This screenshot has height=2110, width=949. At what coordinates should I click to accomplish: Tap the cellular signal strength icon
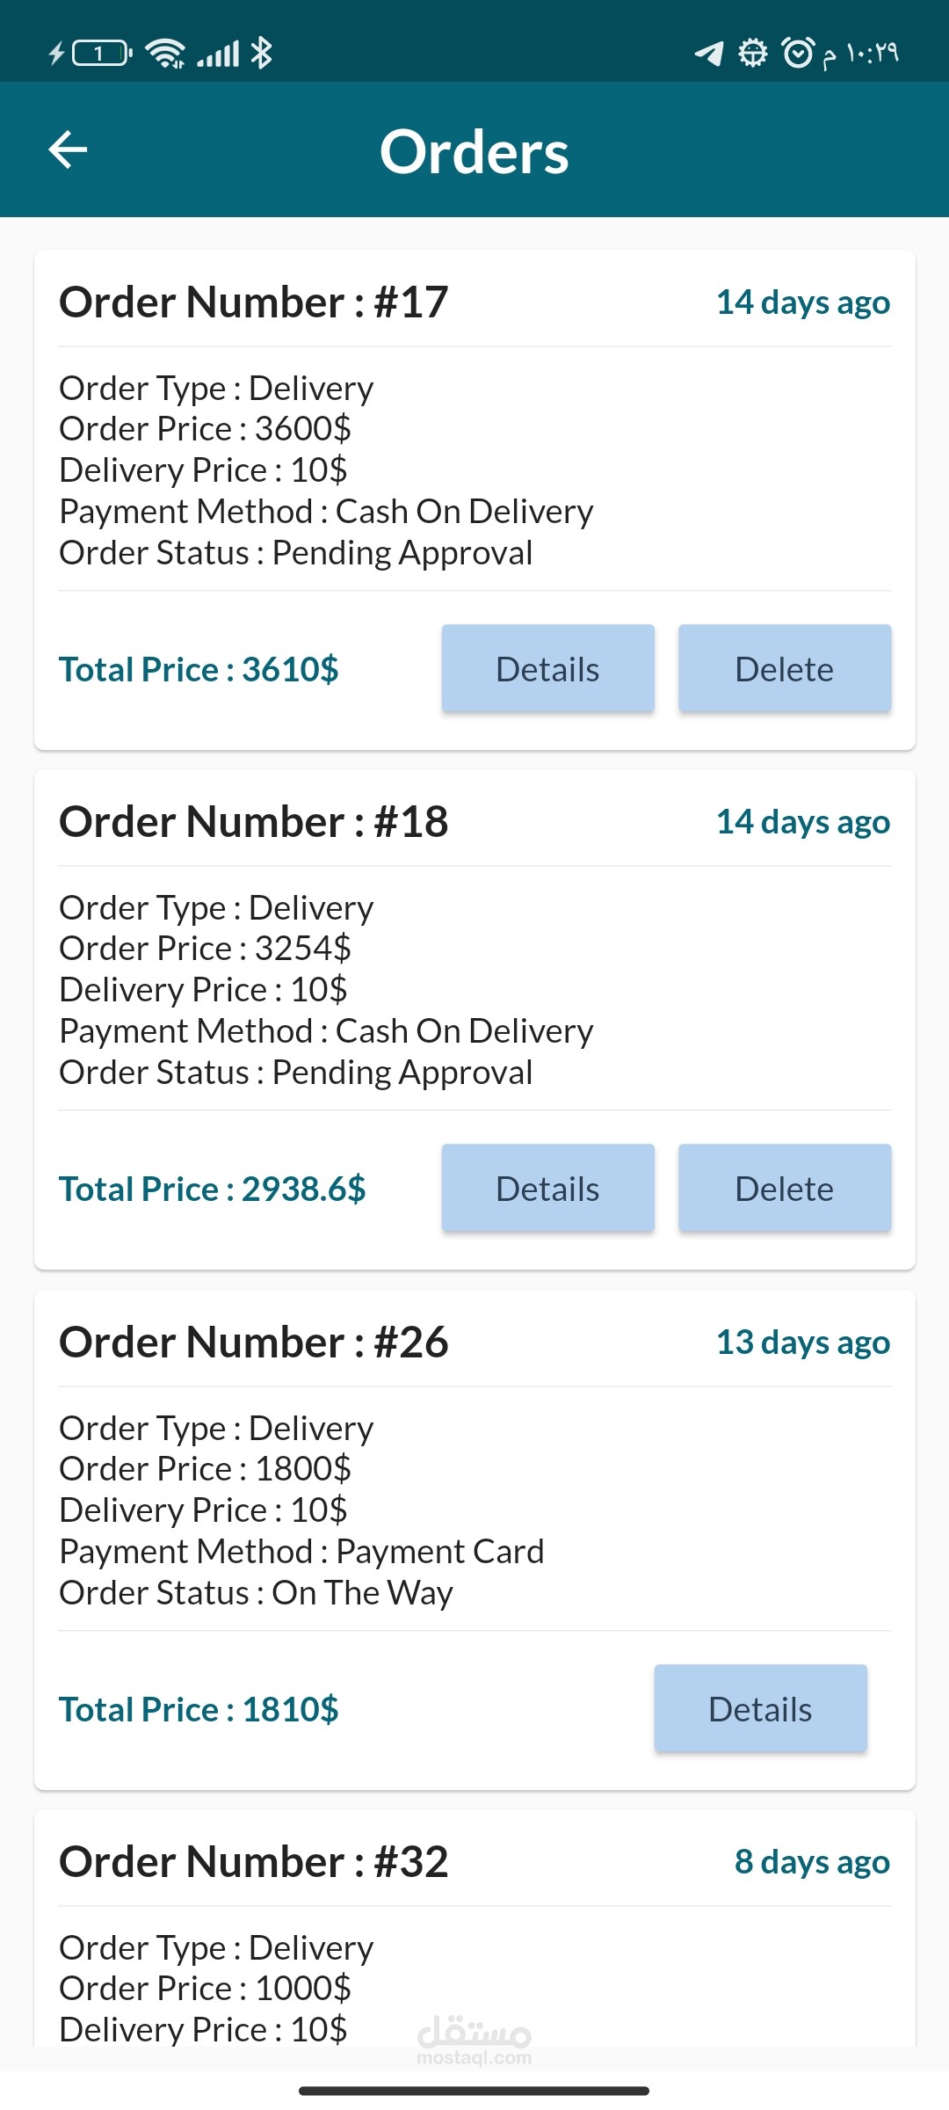218,55
